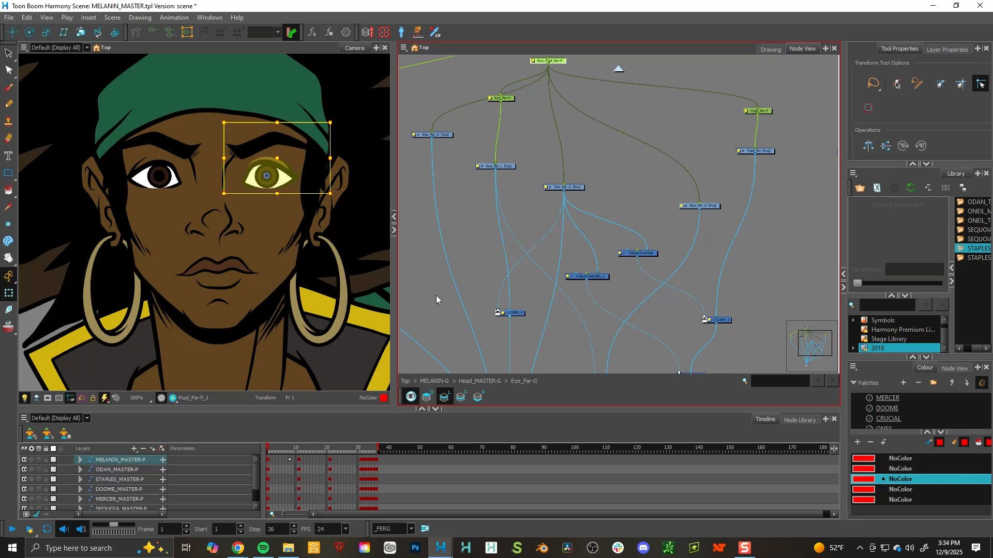The image size is (993, 558).
Task: Click the Light Table bulb icon
Action: click(x=24, y=398)
